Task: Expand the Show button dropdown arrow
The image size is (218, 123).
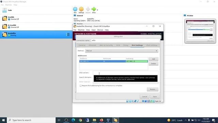Action: (97, 10)
